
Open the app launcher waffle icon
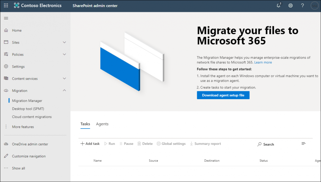[6, 5]
